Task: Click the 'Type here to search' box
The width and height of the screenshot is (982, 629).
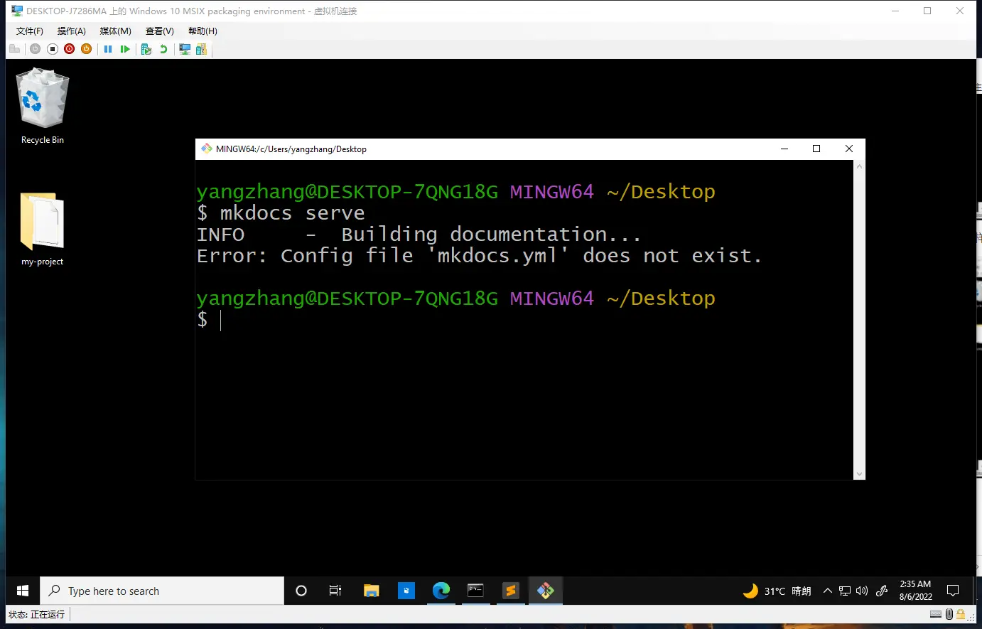Action: click(x=162, y=591)
